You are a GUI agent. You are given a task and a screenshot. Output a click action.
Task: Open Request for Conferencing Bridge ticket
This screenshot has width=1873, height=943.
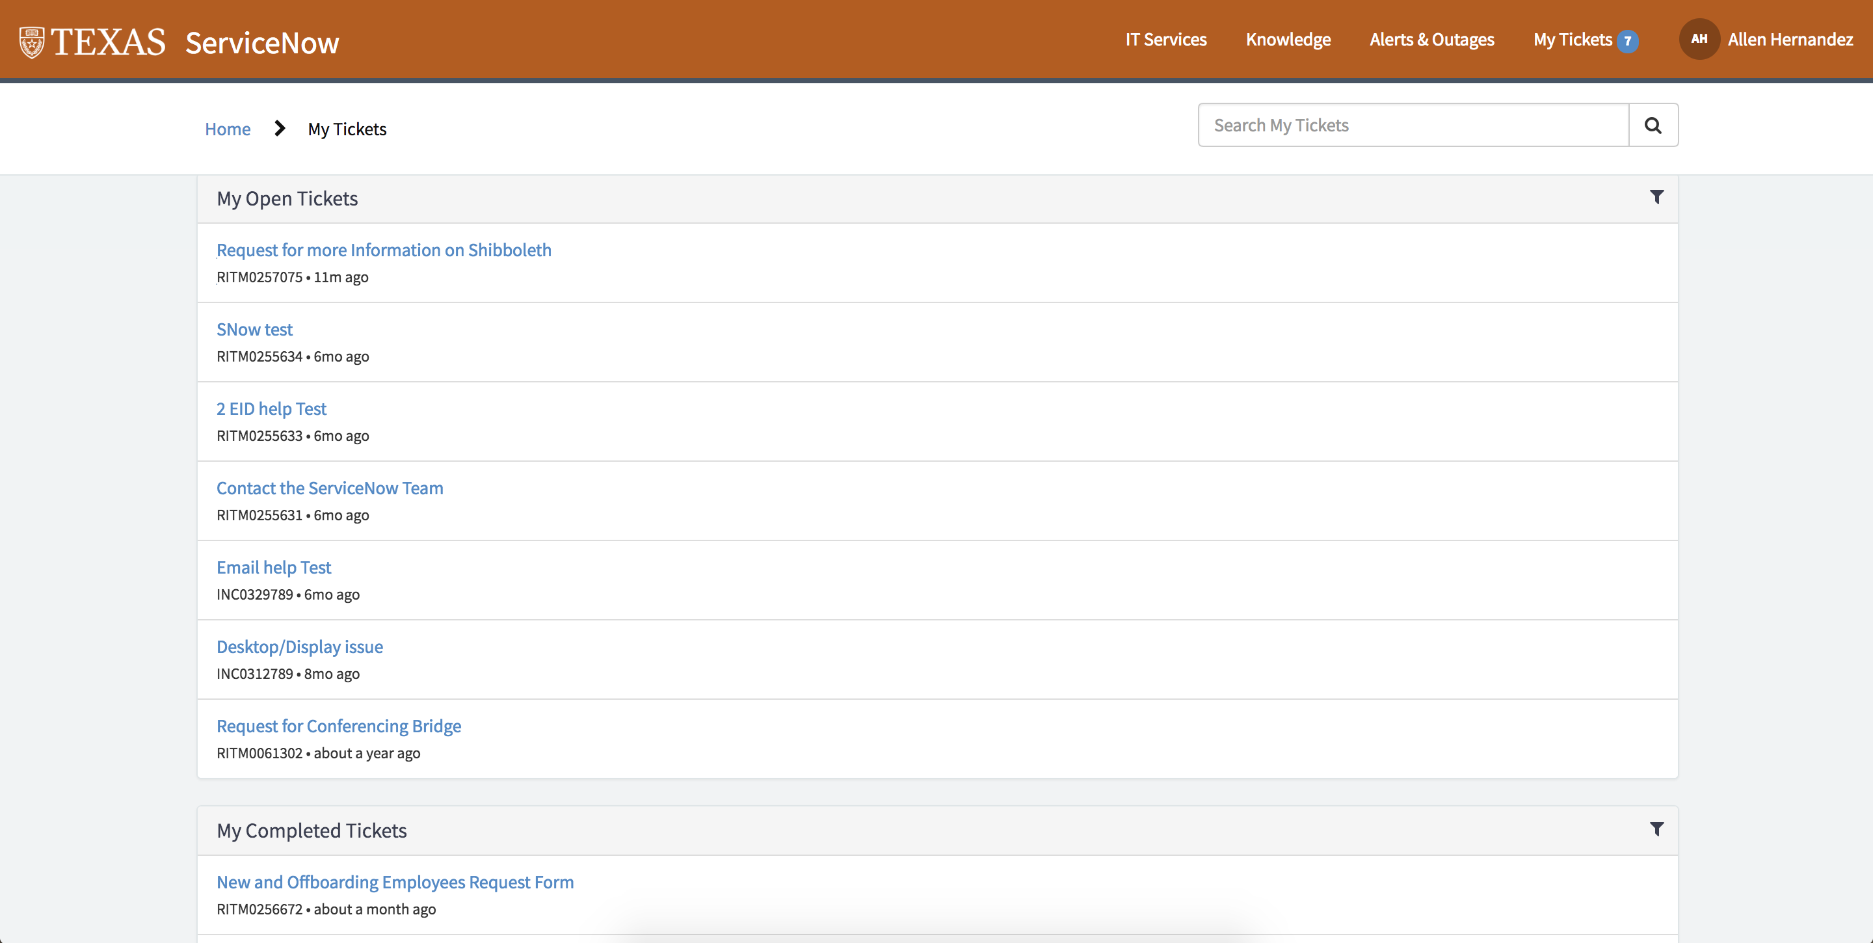[x=339, y=726]
